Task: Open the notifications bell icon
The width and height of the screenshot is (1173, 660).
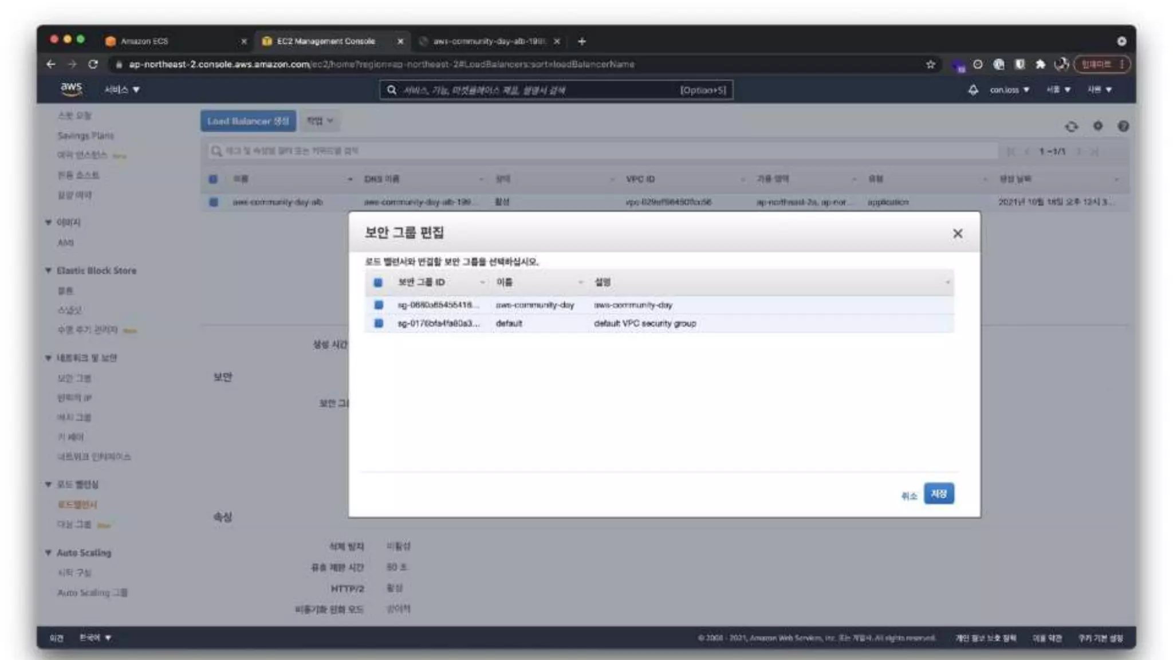Action: pyautogui.click(x=973, y=90)
